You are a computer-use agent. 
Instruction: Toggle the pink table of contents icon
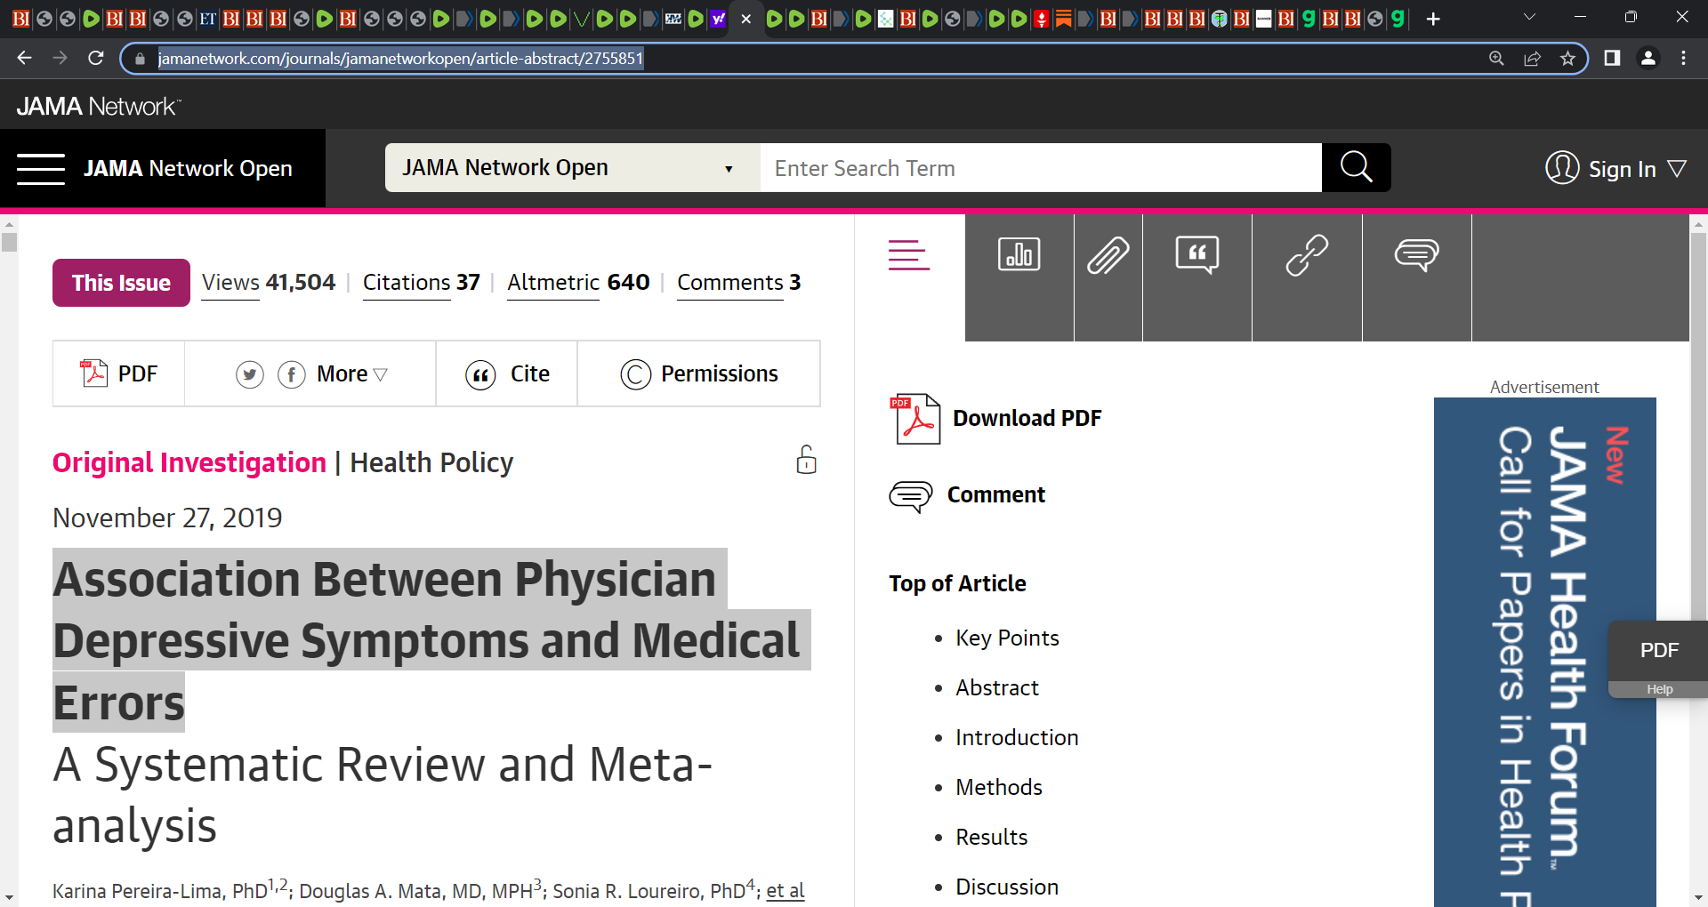pos(908,255)
